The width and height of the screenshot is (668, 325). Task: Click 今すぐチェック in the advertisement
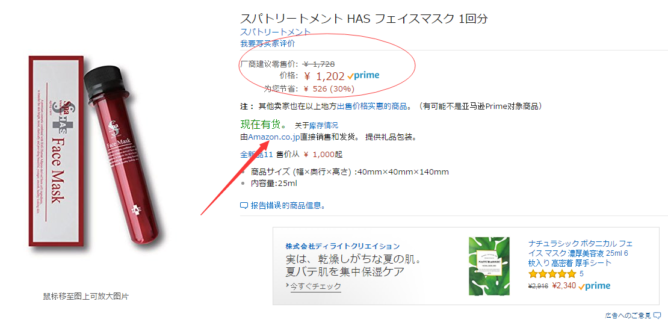pyautogui.click(x=315, y=287)
